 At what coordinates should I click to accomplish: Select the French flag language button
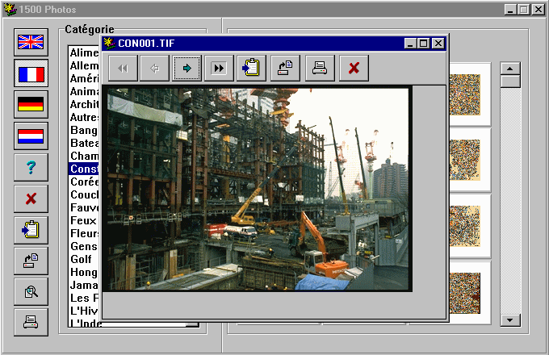[31, 74]
